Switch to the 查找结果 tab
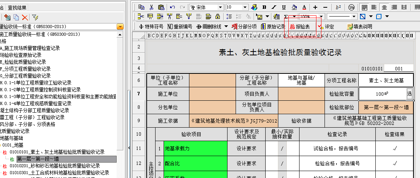Viewport: 420px width, 178px height. tap(18, 7)
